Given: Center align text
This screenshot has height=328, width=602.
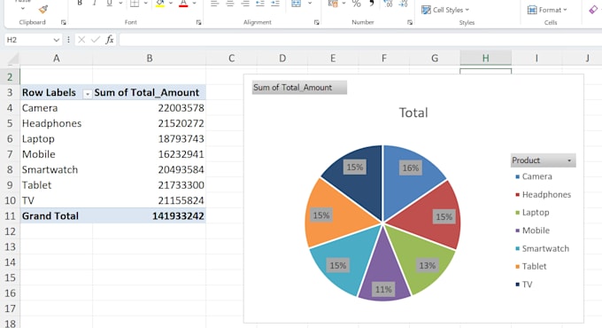Looking at the screenshot, I should click(230, 4).
